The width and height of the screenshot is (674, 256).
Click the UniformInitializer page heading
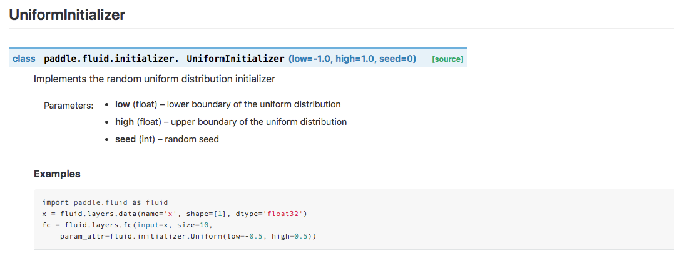pyautogui.click(x=67, y=15)
